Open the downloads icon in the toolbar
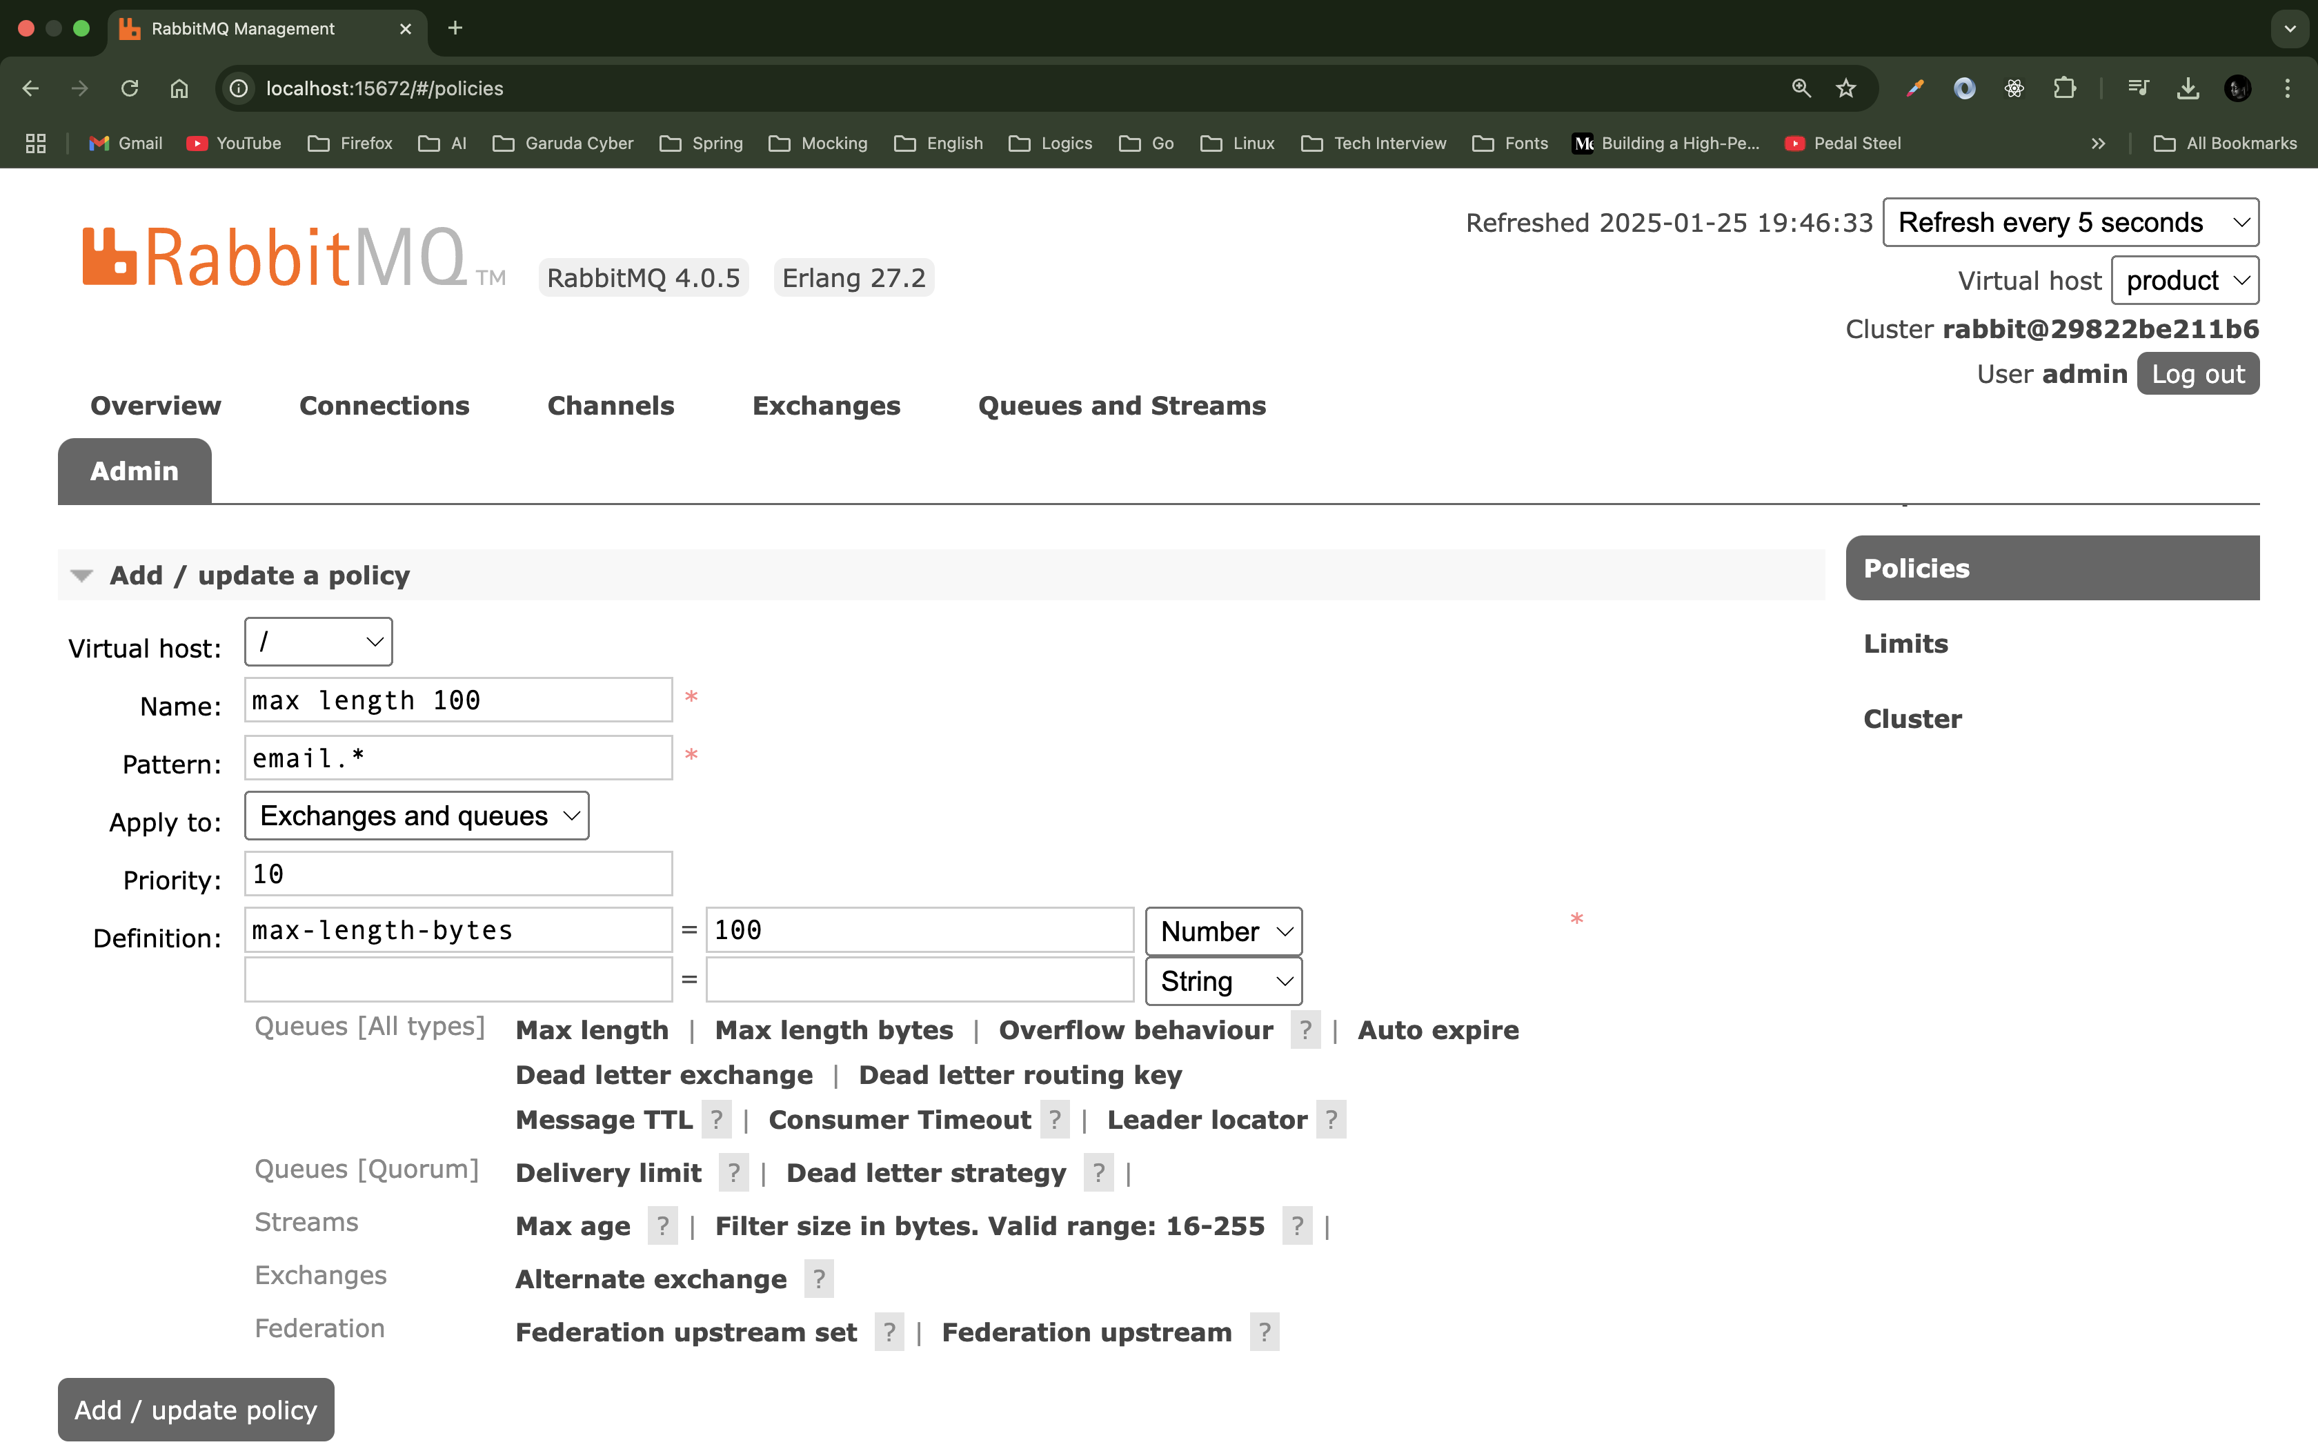Screen dimensions: 2318x1449 2188,88
